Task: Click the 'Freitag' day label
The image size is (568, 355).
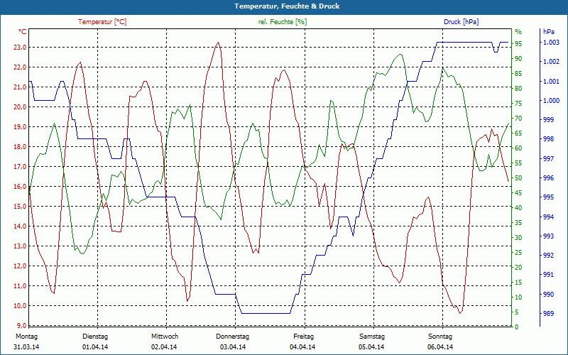Action: click(x=304, y=337)
